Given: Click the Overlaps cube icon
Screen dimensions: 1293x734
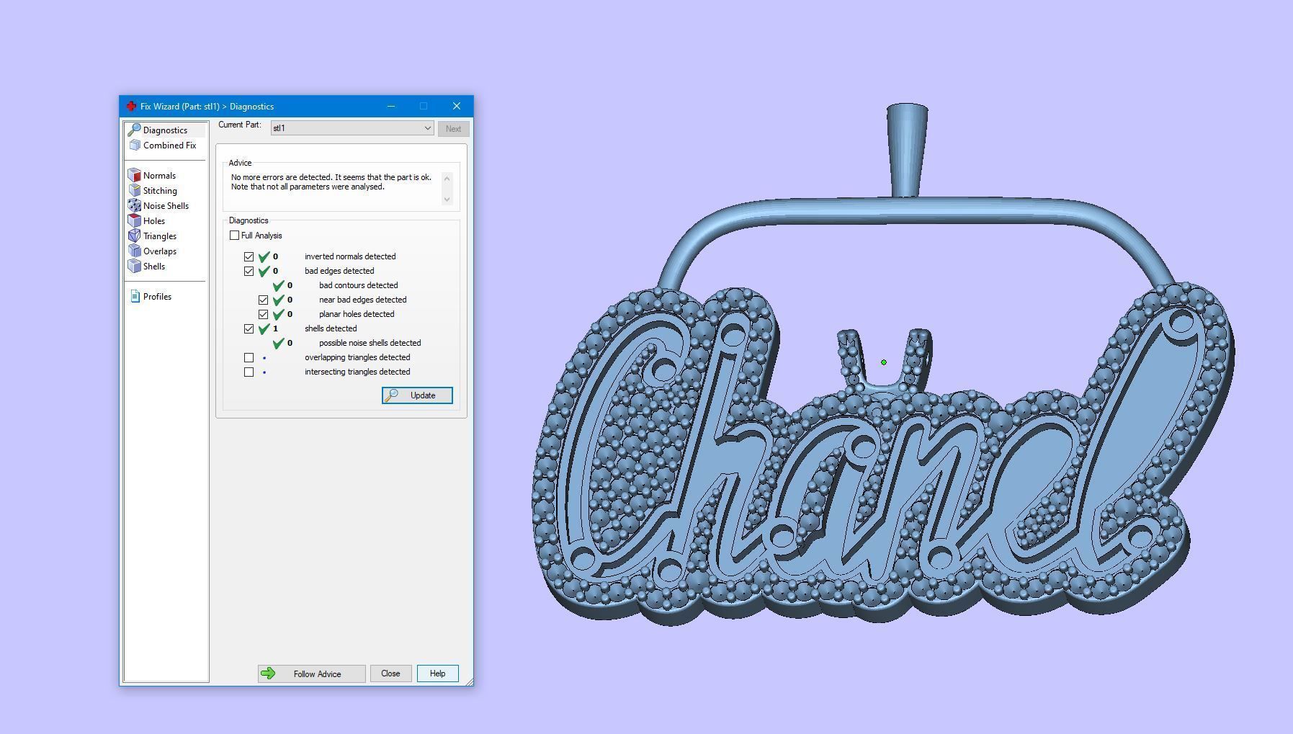Looking at the screenshot, I should pyautogui.click(x=134, y=251).
